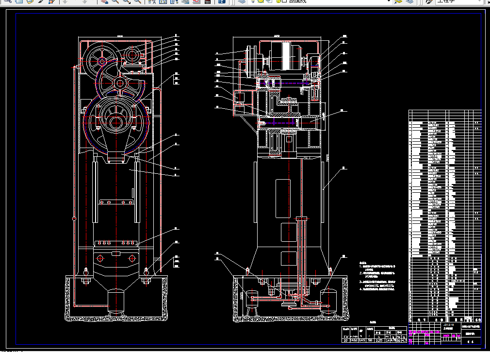Toggle the sun freeze icon in layer box
The width and height of the screenshot is (490, 352).
pyautogui.click(x=261, y=1)
